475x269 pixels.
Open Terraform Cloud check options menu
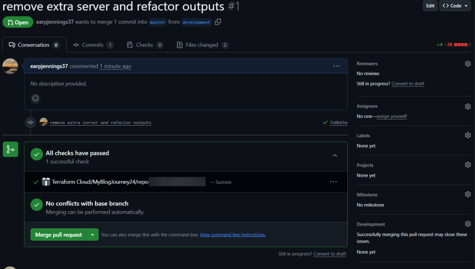pos(333,182)
